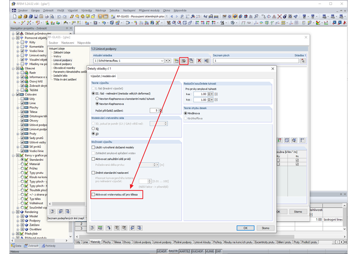Click the new node tool in second toolbar
This screenshot has height=254, width=357.
click(x=15, y=22)
